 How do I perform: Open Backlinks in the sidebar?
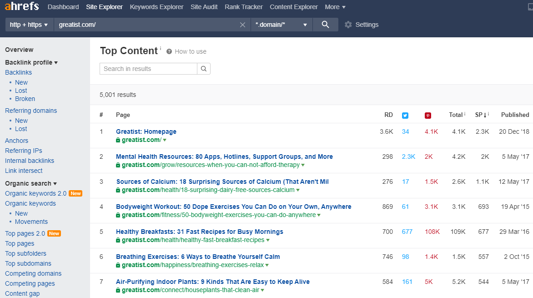[18, 72]
